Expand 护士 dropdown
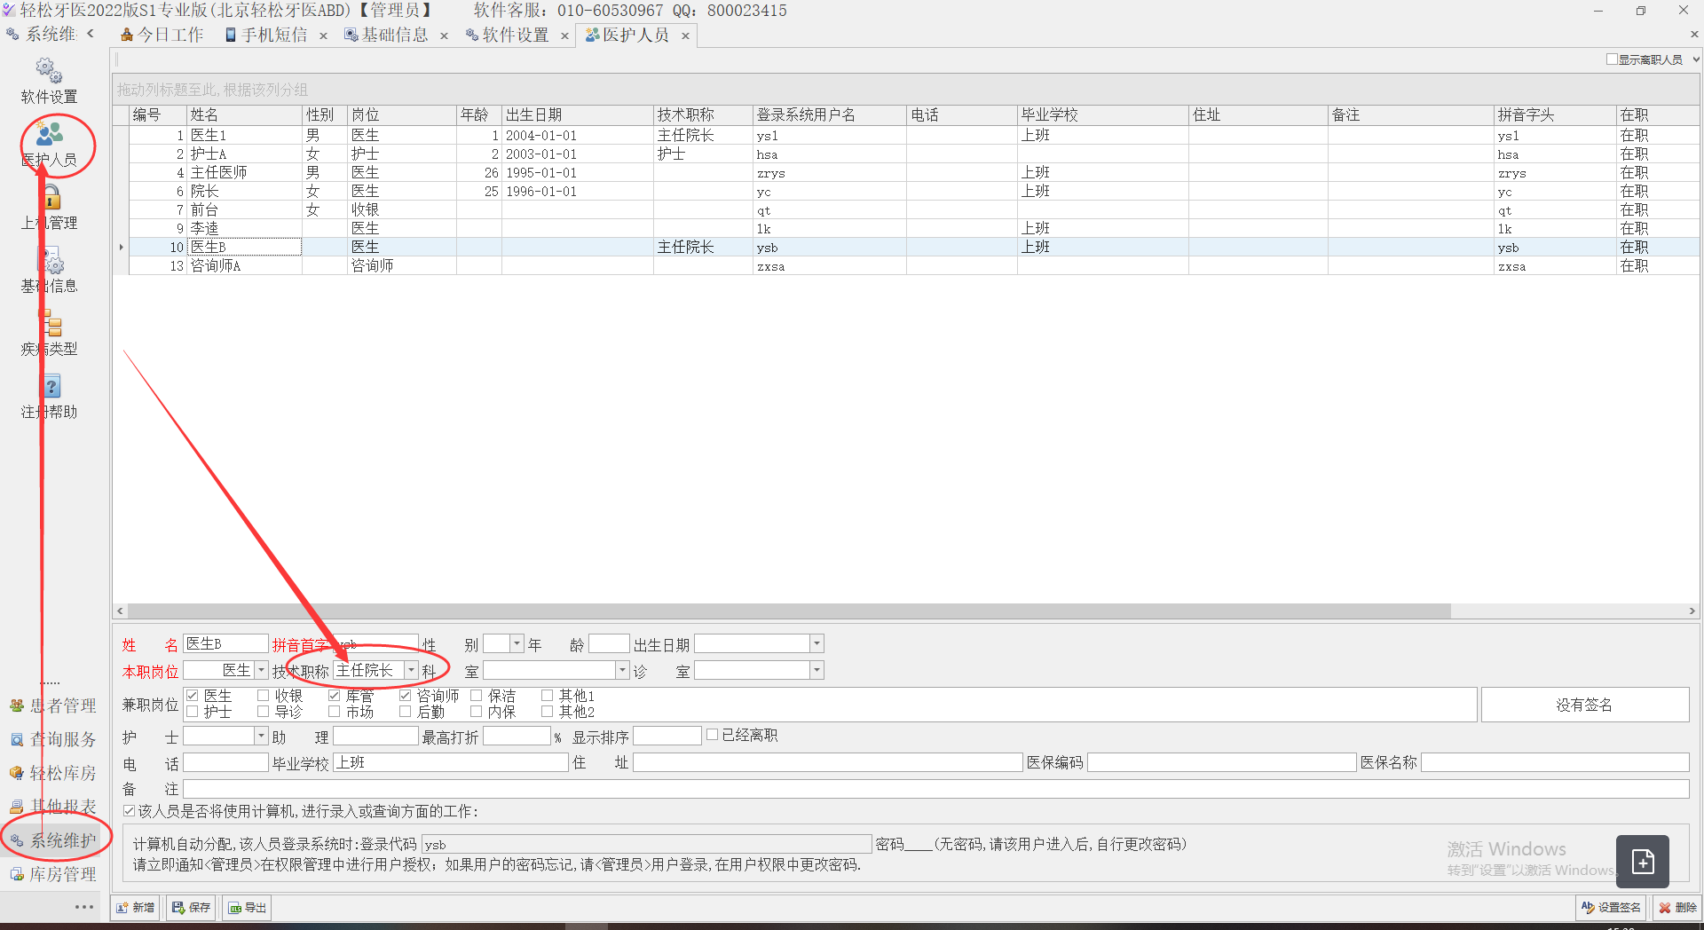Screen dimensions: 1704x930 pyautogui.click(x=261, y=736)
